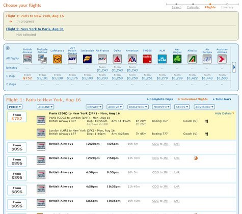Close the airline matrix with the X icon

[x=8, y=48]
